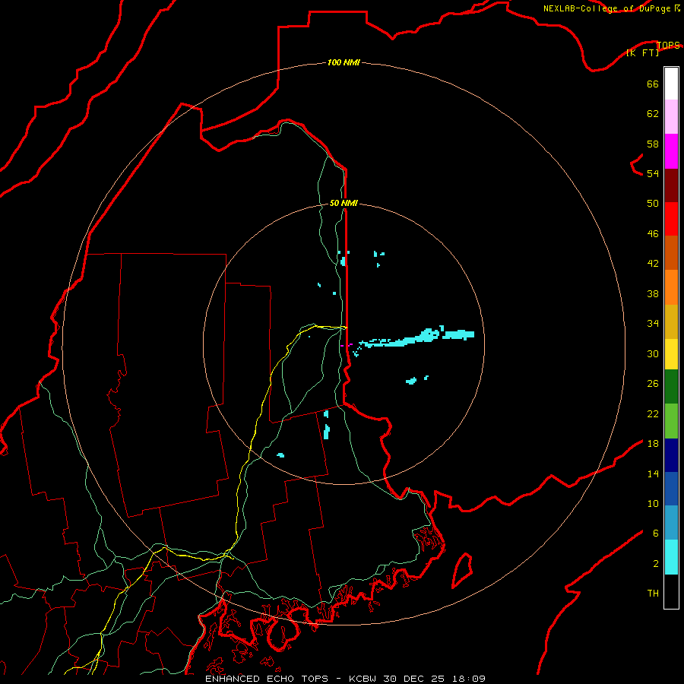This screenshot has height=684, width=684.
Task: Click the orange 38-42 legend swatch
Action: click(671, 287)
